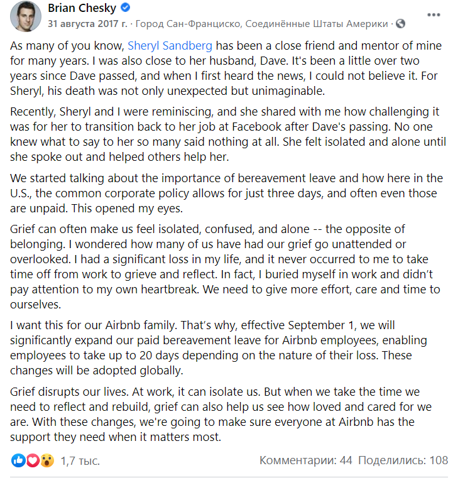453x478 pixels.
Task: Click the paragraph beginning 'I want this for our Airbnb family'
Action: pos(218,348)
